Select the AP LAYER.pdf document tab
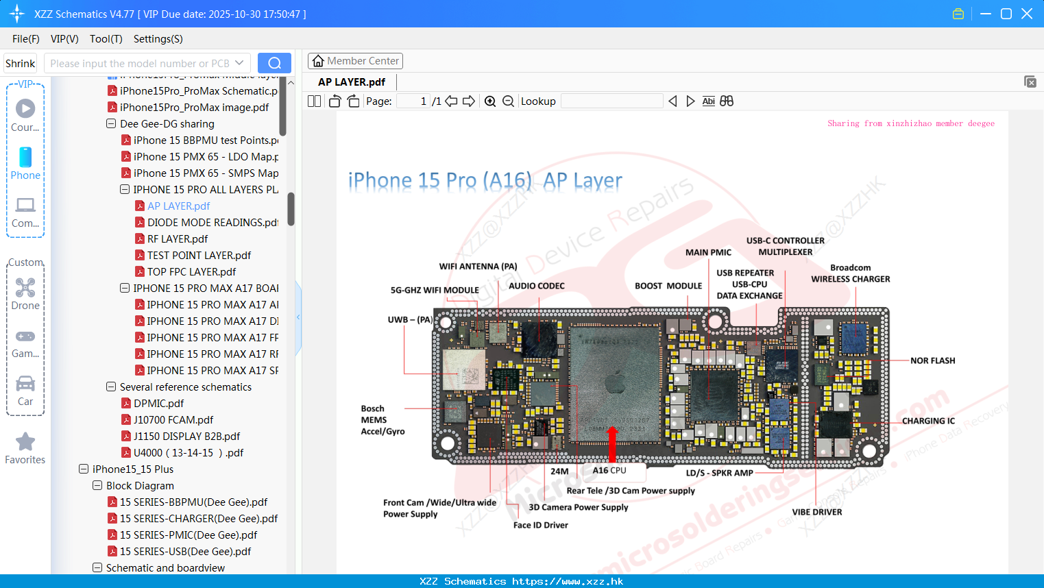This screenshot has height=588, width=1044. (352, 82)
